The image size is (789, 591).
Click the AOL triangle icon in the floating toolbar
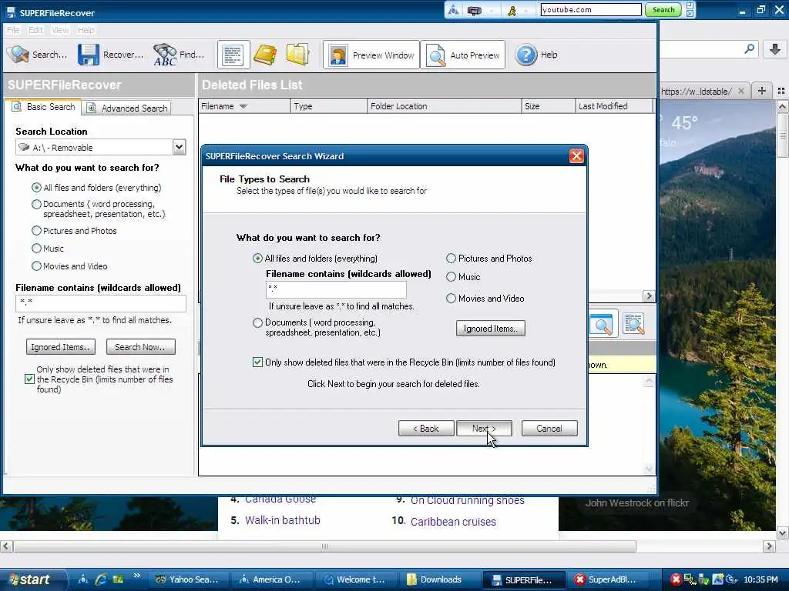453,9
